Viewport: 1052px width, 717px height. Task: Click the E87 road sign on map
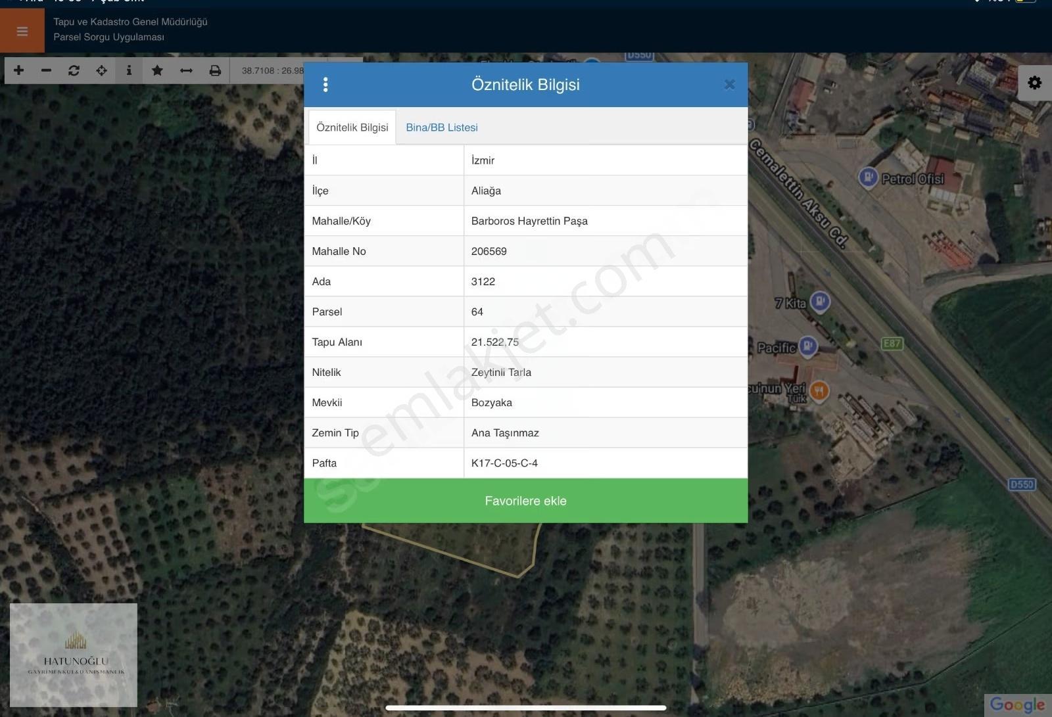pyautogui.click(x=892, y=343)
